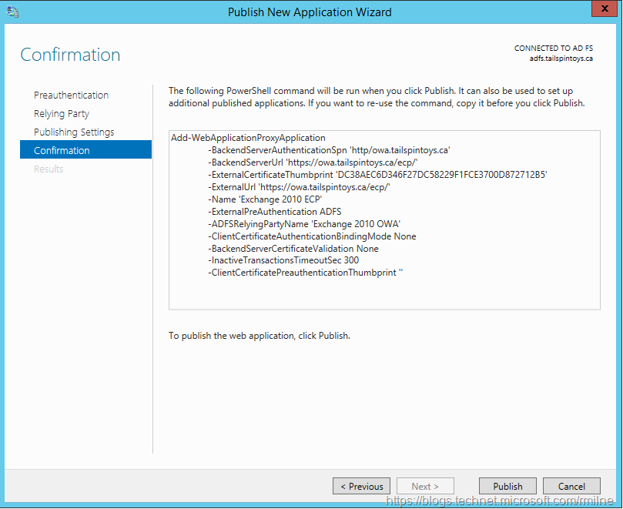Select the Relying Party step in sidebar
Screen dimensions: 623x509
62,113
